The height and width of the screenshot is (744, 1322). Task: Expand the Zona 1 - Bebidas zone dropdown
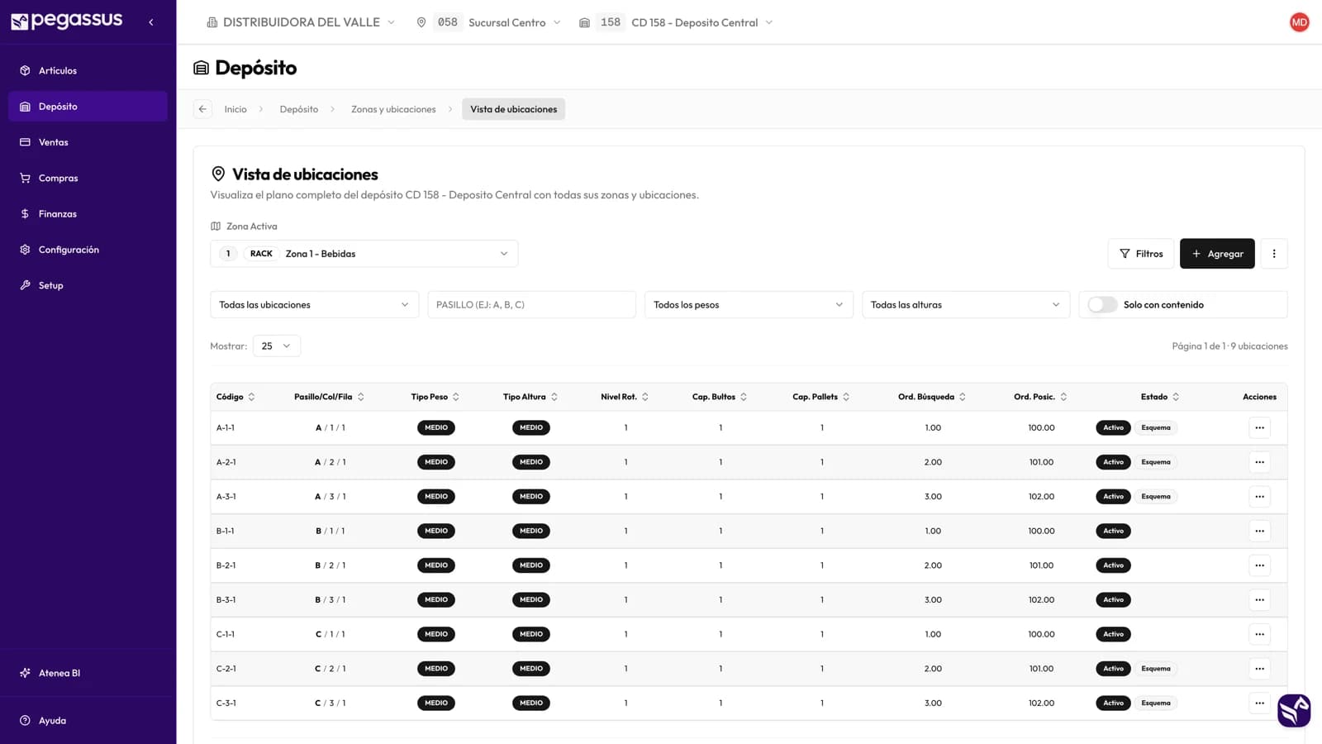pyautogui.click(x=364, y=254)
